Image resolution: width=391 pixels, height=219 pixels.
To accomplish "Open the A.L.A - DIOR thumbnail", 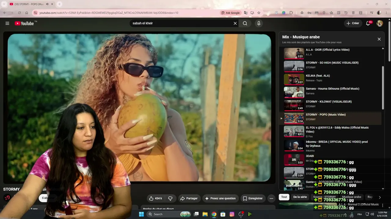I will tap(294, 53).
